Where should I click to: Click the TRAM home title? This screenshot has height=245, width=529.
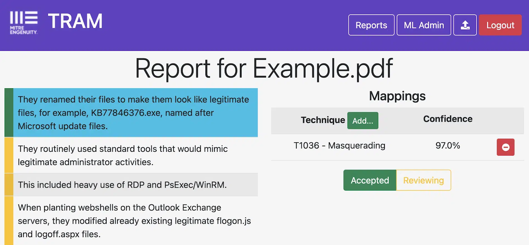pos(75,21)
